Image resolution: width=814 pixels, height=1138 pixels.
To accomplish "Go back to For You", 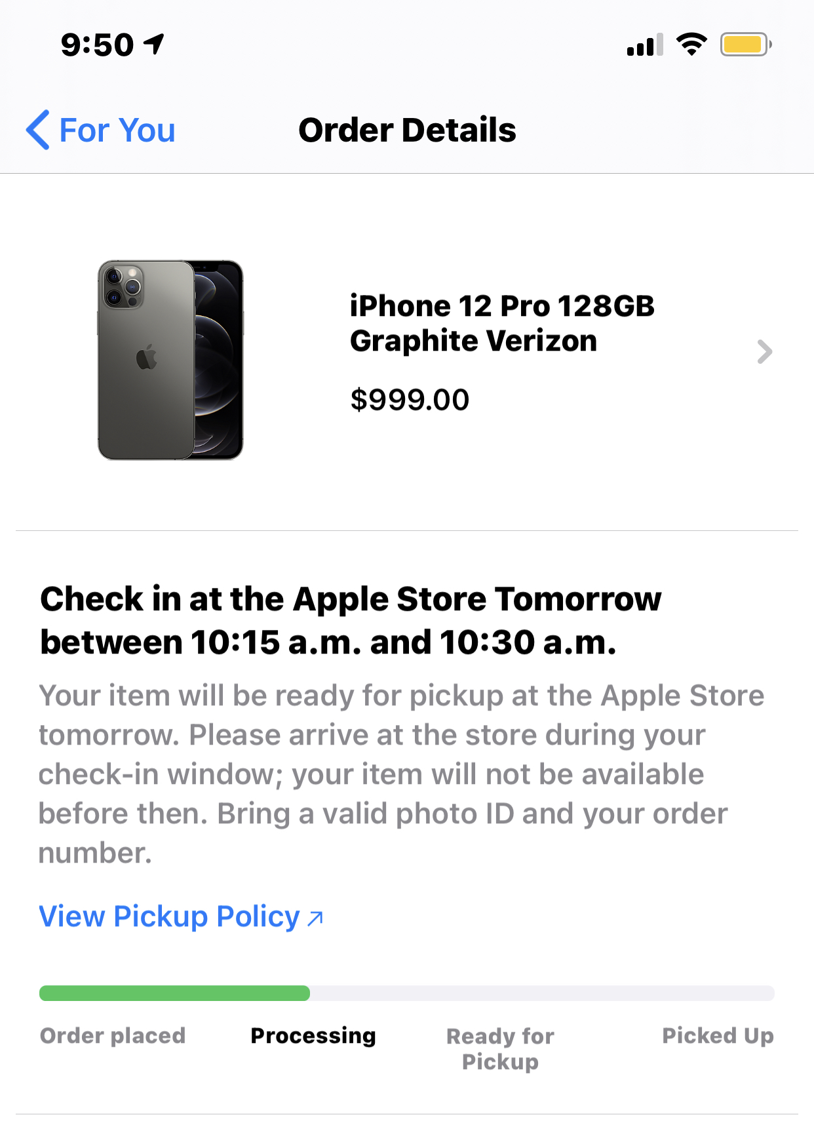I will point(117,130).
